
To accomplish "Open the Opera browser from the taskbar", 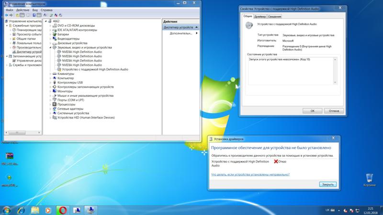I will point(62,209).
